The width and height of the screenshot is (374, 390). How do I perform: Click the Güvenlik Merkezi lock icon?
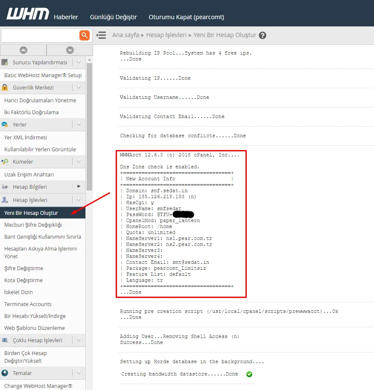(5, 87)
